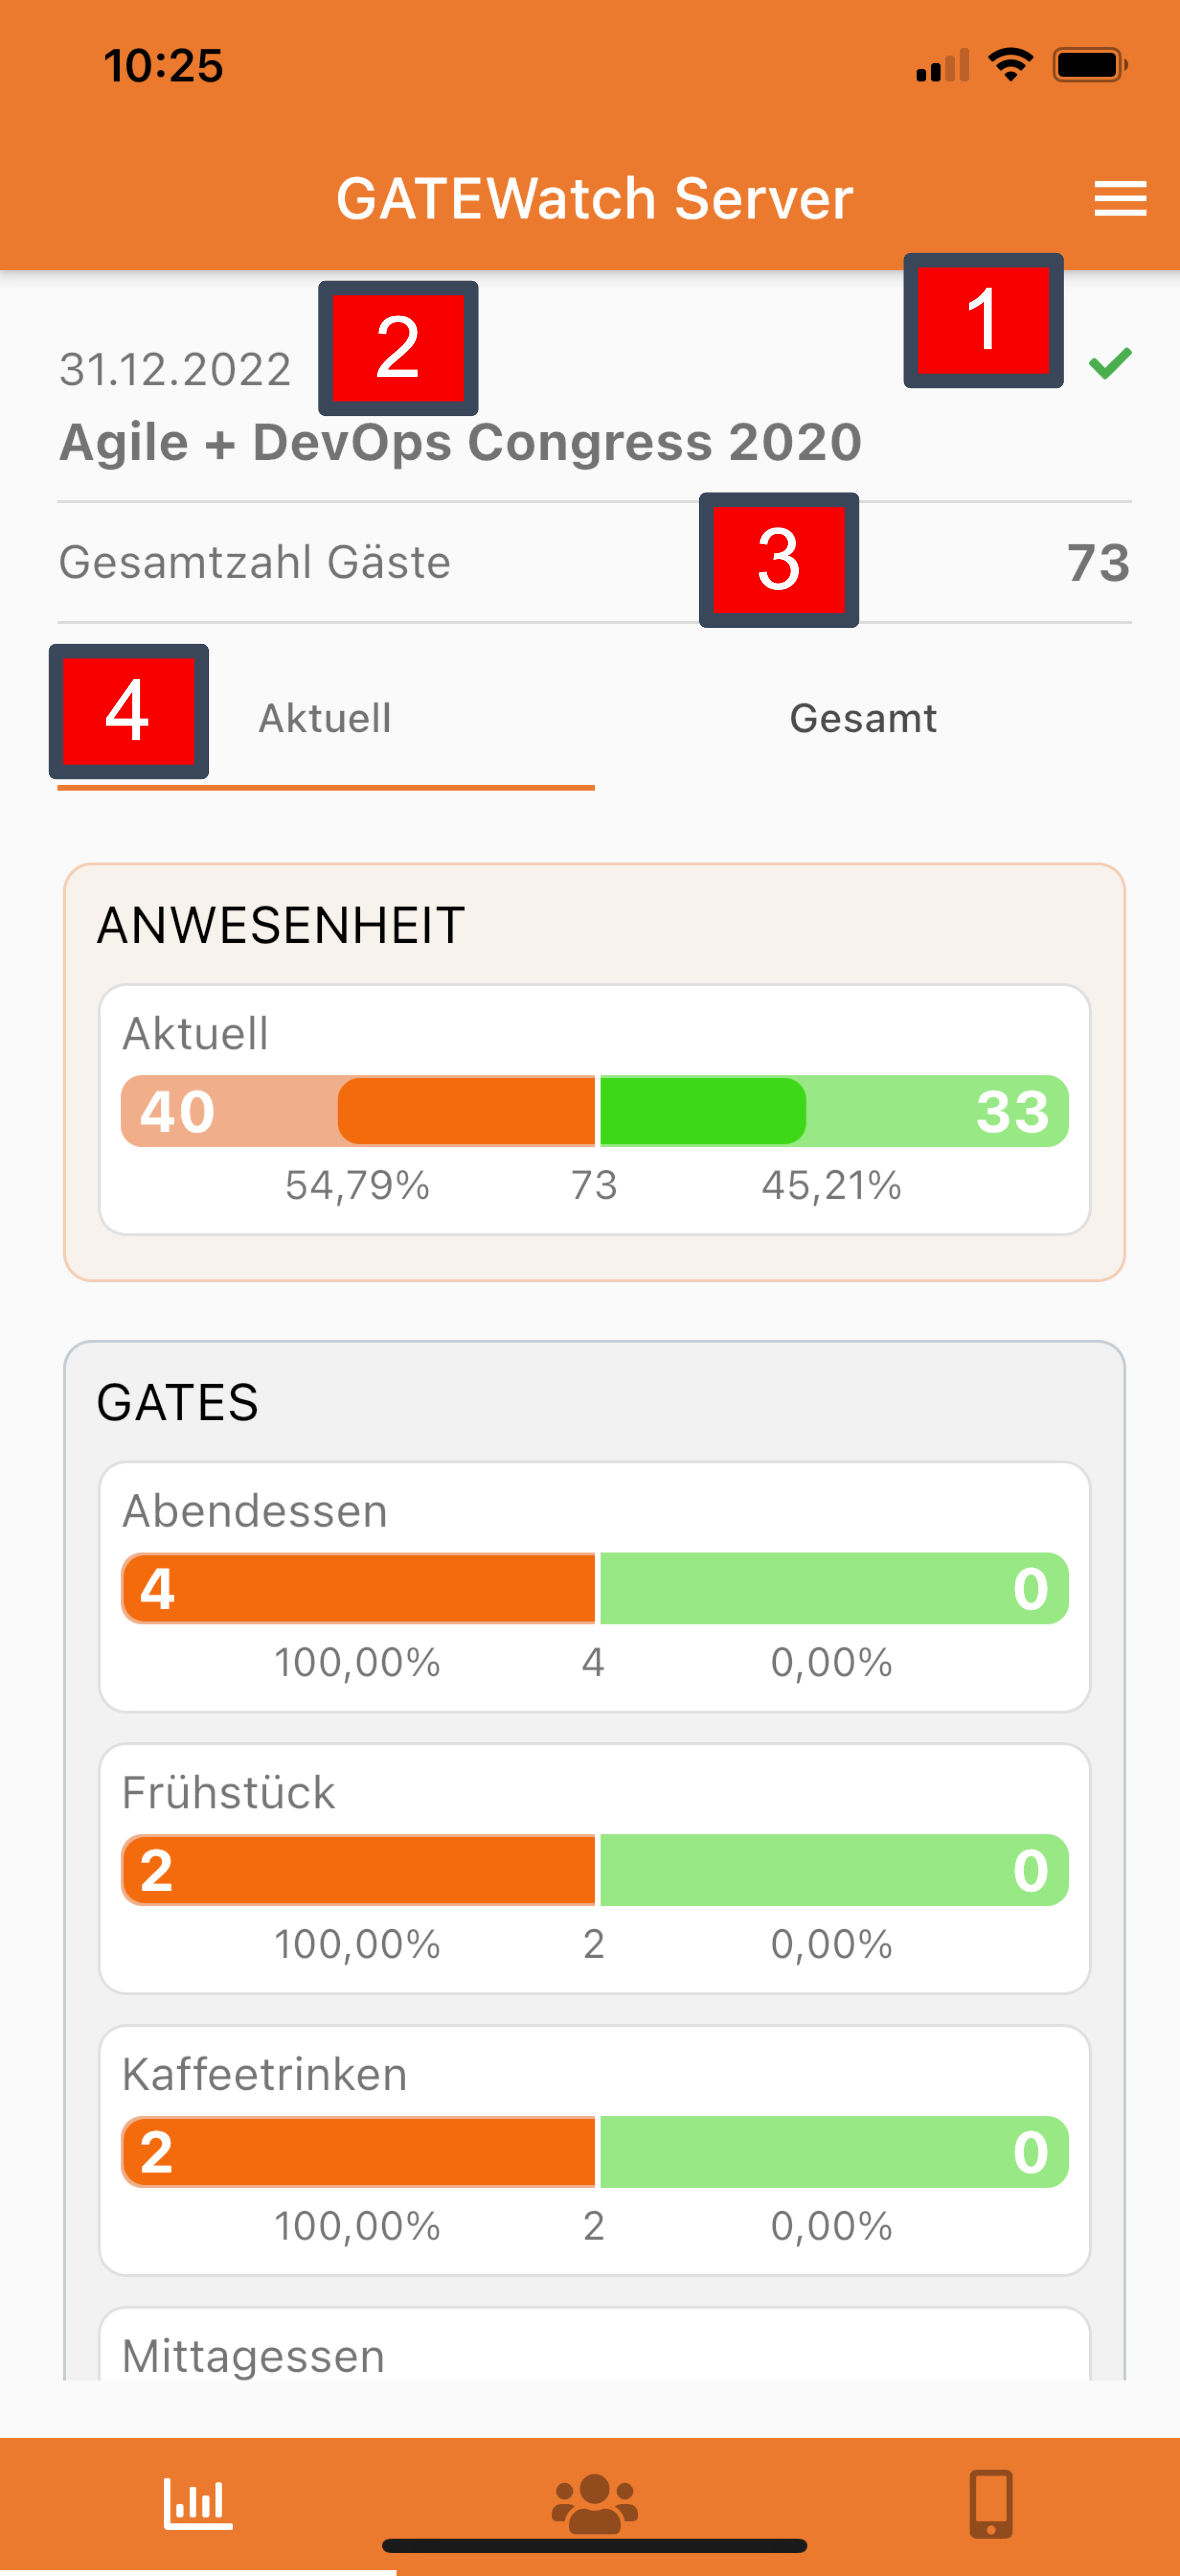Tap the Anwesenheit Aktuell progress bar

pos(593,1111)
